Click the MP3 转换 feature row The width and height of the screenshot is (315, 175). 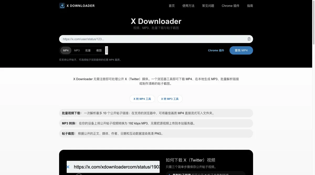pos(156,123)
